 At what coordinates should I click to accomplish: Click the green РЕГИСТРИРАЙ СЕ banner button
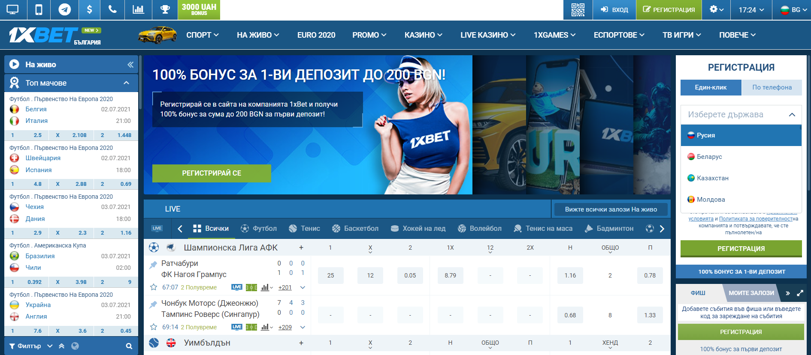212,173
